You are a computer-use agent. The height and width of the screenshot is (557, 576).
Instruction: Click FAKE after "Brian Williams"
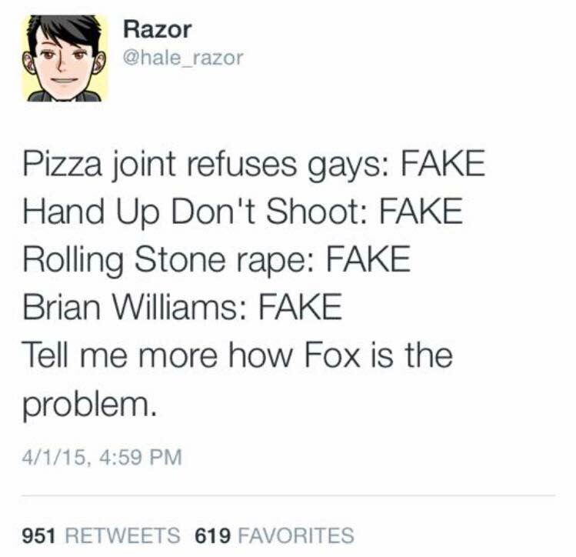pos(300,307)
